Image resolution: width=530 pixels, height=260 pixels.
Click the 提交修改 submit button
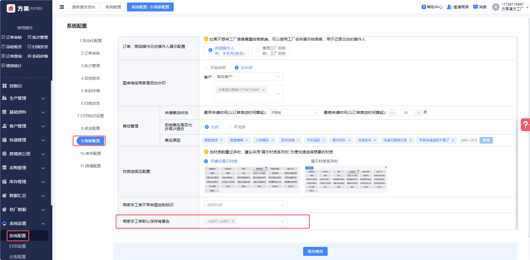(315, 251)
